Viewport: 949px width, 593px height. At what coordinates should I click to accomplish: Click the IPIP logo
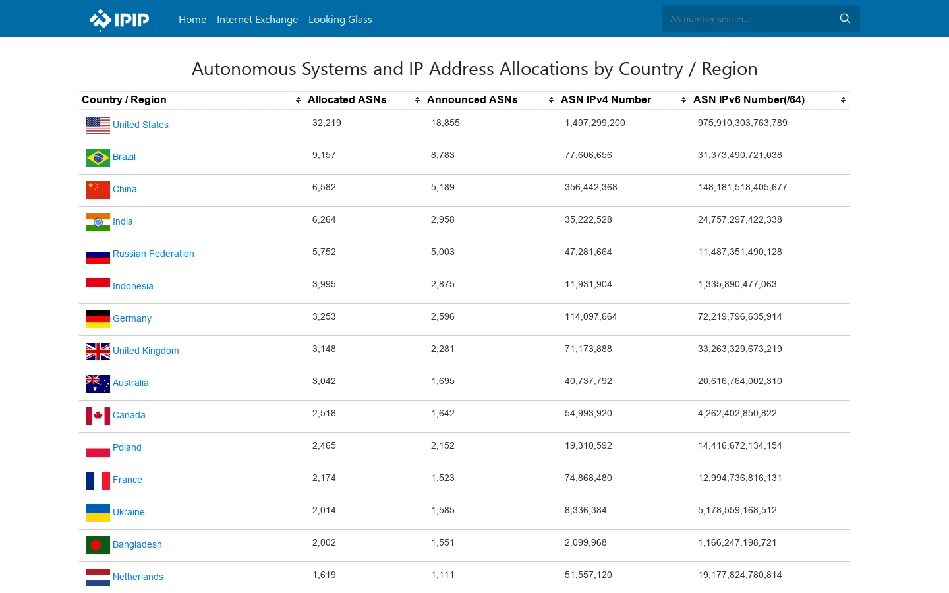point(119,19)
